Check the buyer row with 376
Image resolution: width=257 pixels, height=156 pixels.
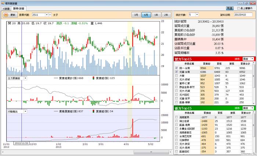point(177,91)
